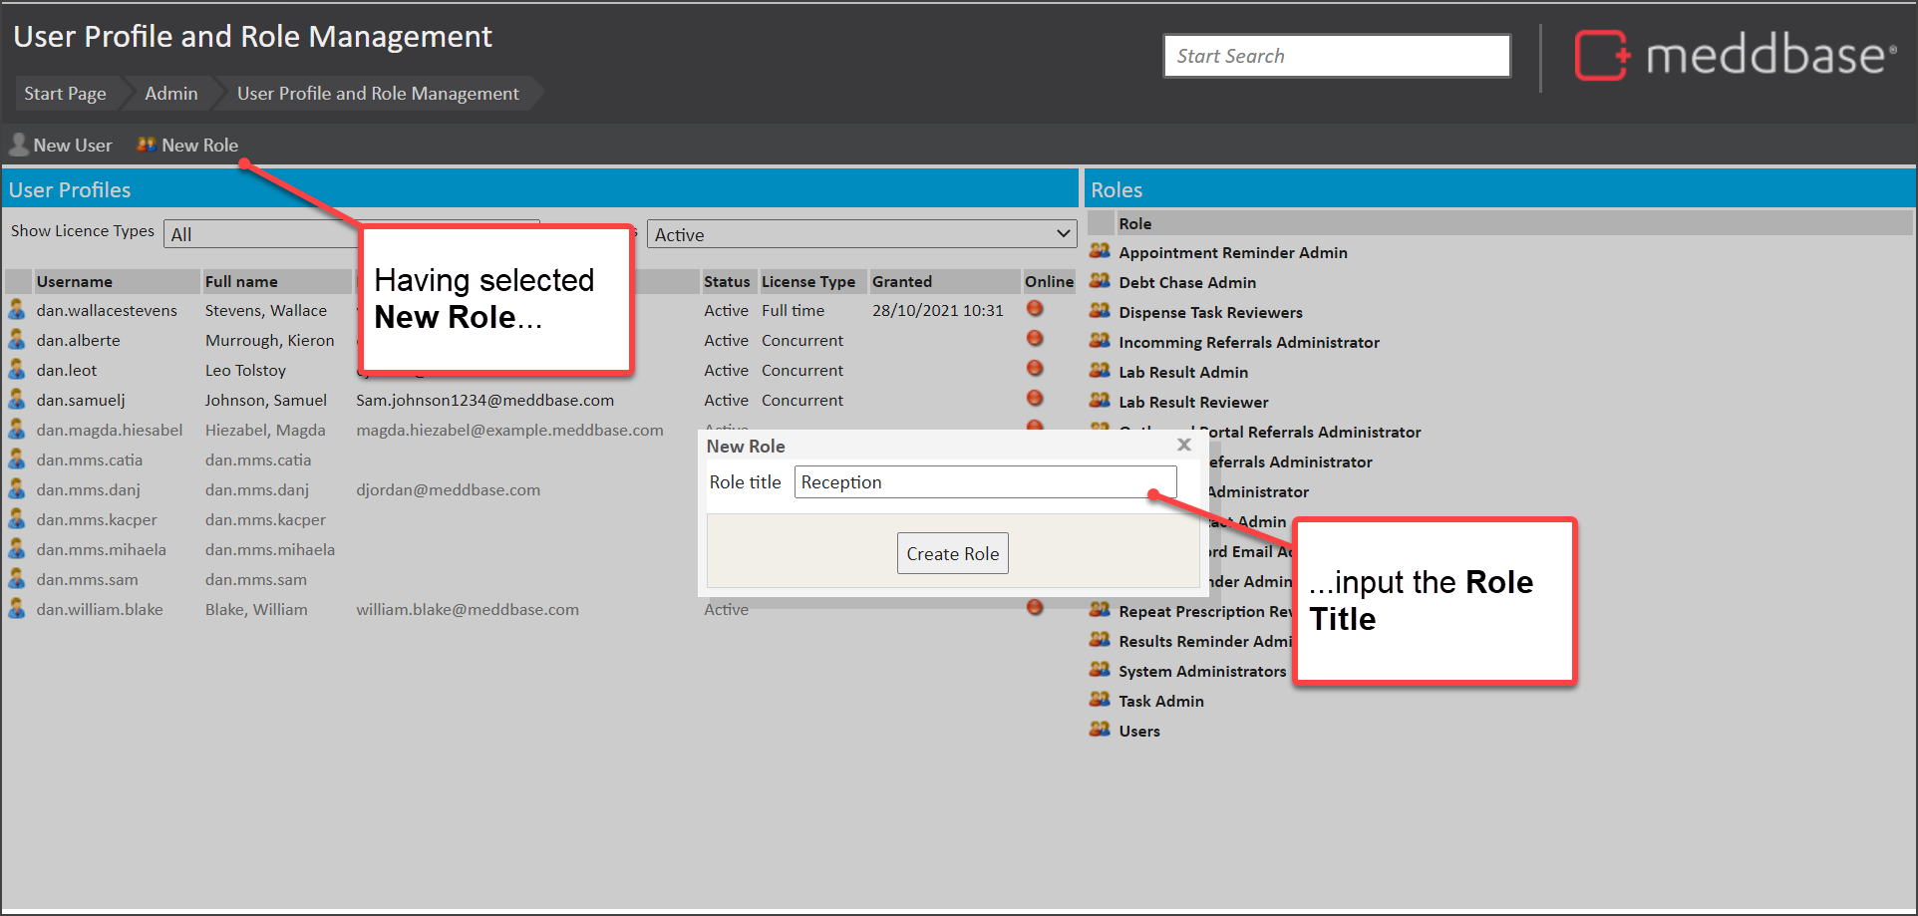Click the group icon next to Users role
Viewport: 1918px width, 916px height.
point(1100,731)
